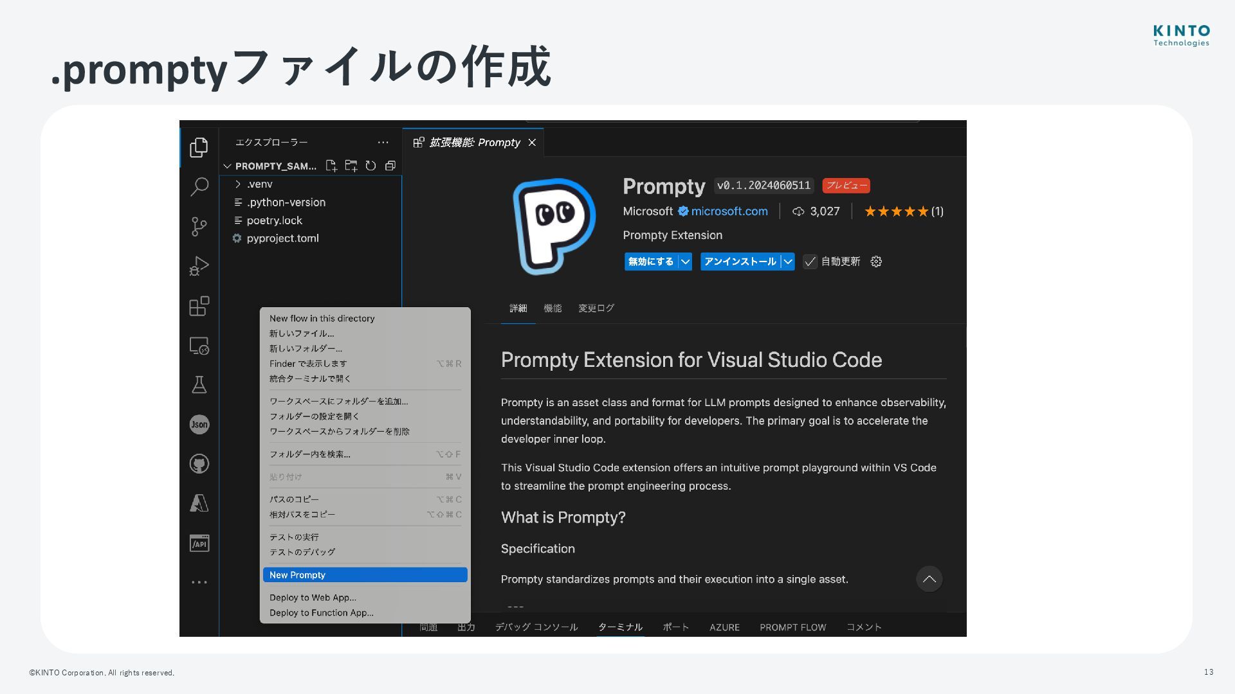Viewport: 1235px width, 694px height.
Task: Click the new file icon in explorer header
Action: (x=331, y=166)
